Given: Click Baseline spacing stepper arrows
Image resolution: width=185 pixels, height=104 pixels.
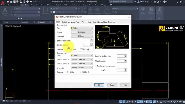Looking at the screenshot, I should tap(91, 44).
